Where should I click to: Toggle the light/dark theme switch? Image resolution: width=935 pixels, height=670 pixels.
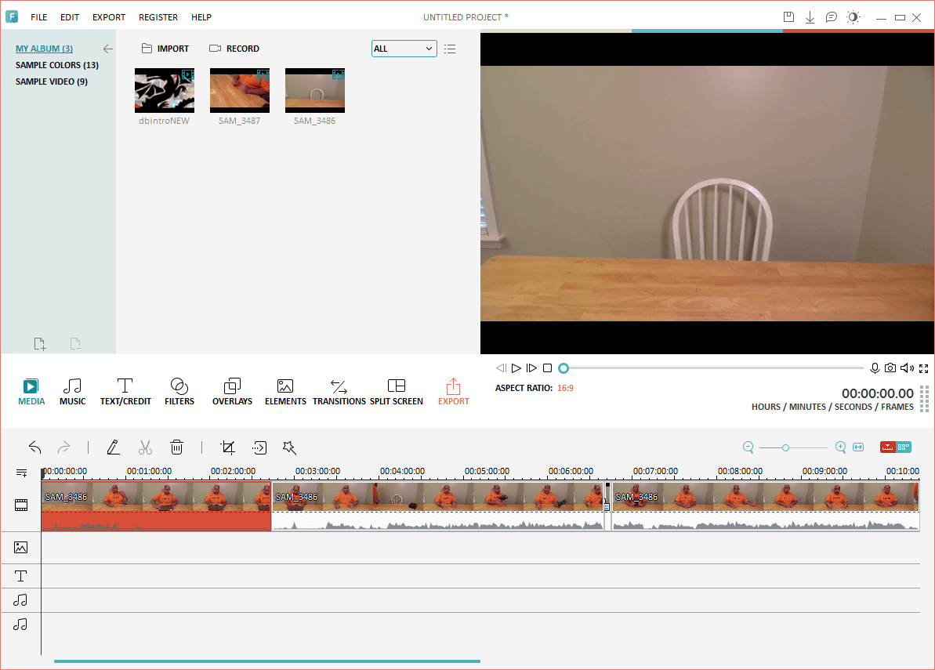click(x=853, y=17)
